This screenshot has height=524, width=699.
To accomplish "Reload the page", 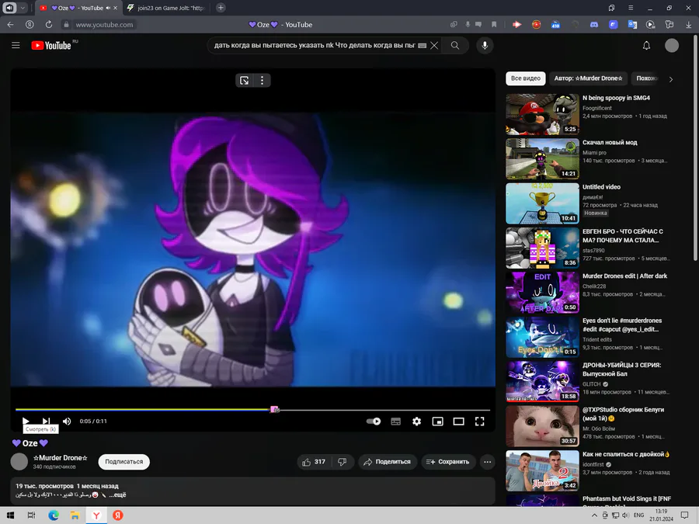I will point(49,25).
